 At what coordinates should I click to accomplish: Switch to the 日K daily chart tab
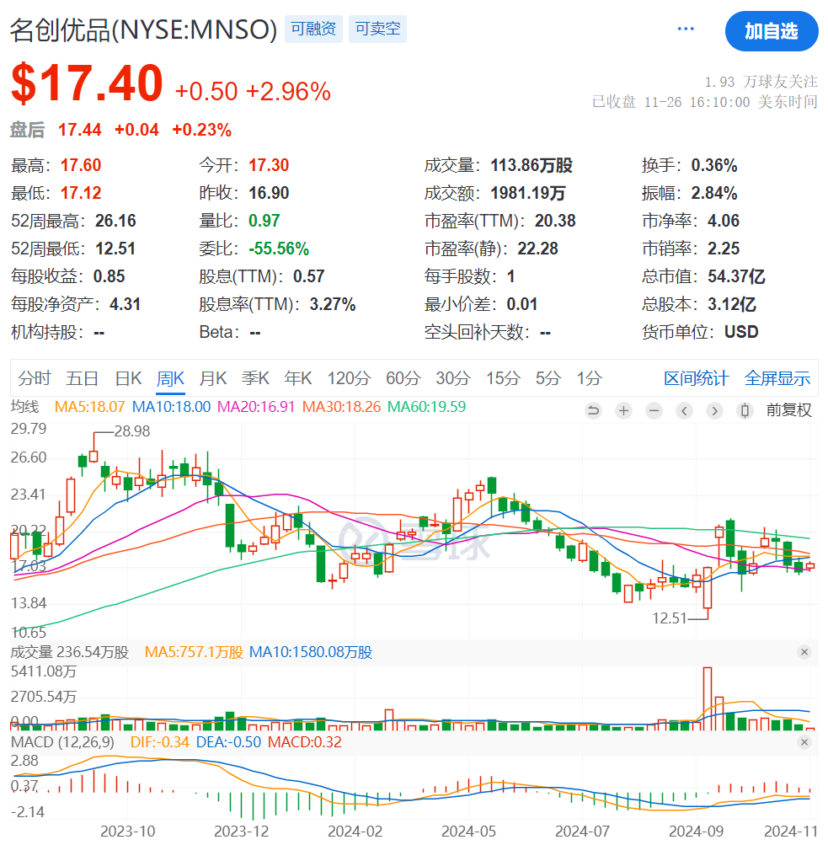128,378
